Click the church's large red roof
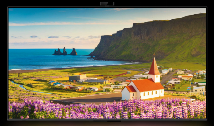Screen dimensions: 214x126 146,84
